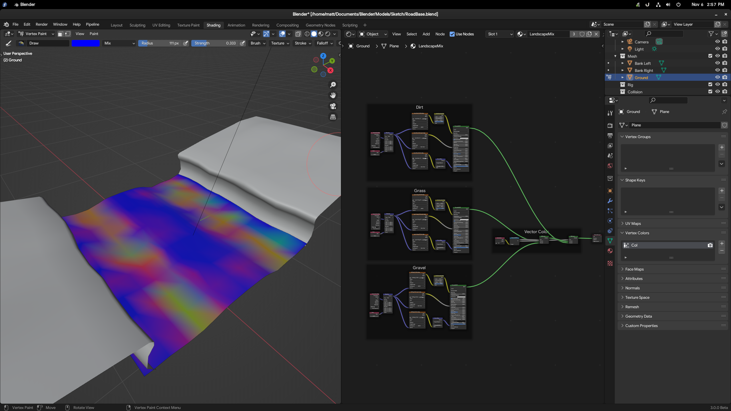Open the View Layer properties tab
The height and width of the screenshot is (411, 731).
click(x=610, y=146)
